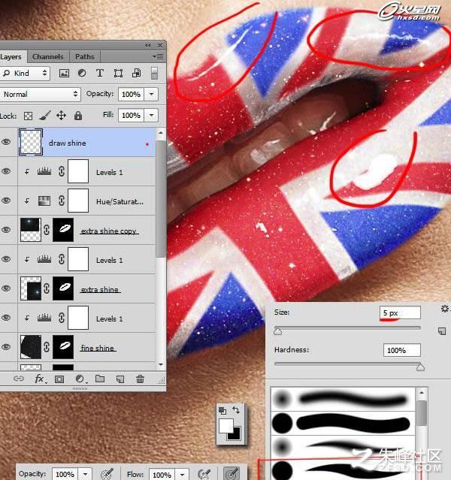451x480 pixels.
Task: Toggle pressure for size icon
Action: 232,473
